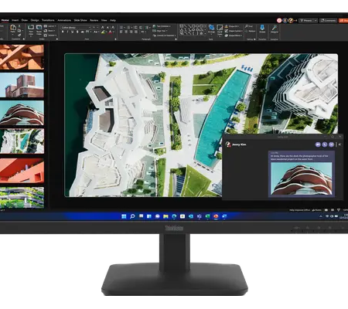Click the PowerPoint taskbar icon

click(216, 216)
